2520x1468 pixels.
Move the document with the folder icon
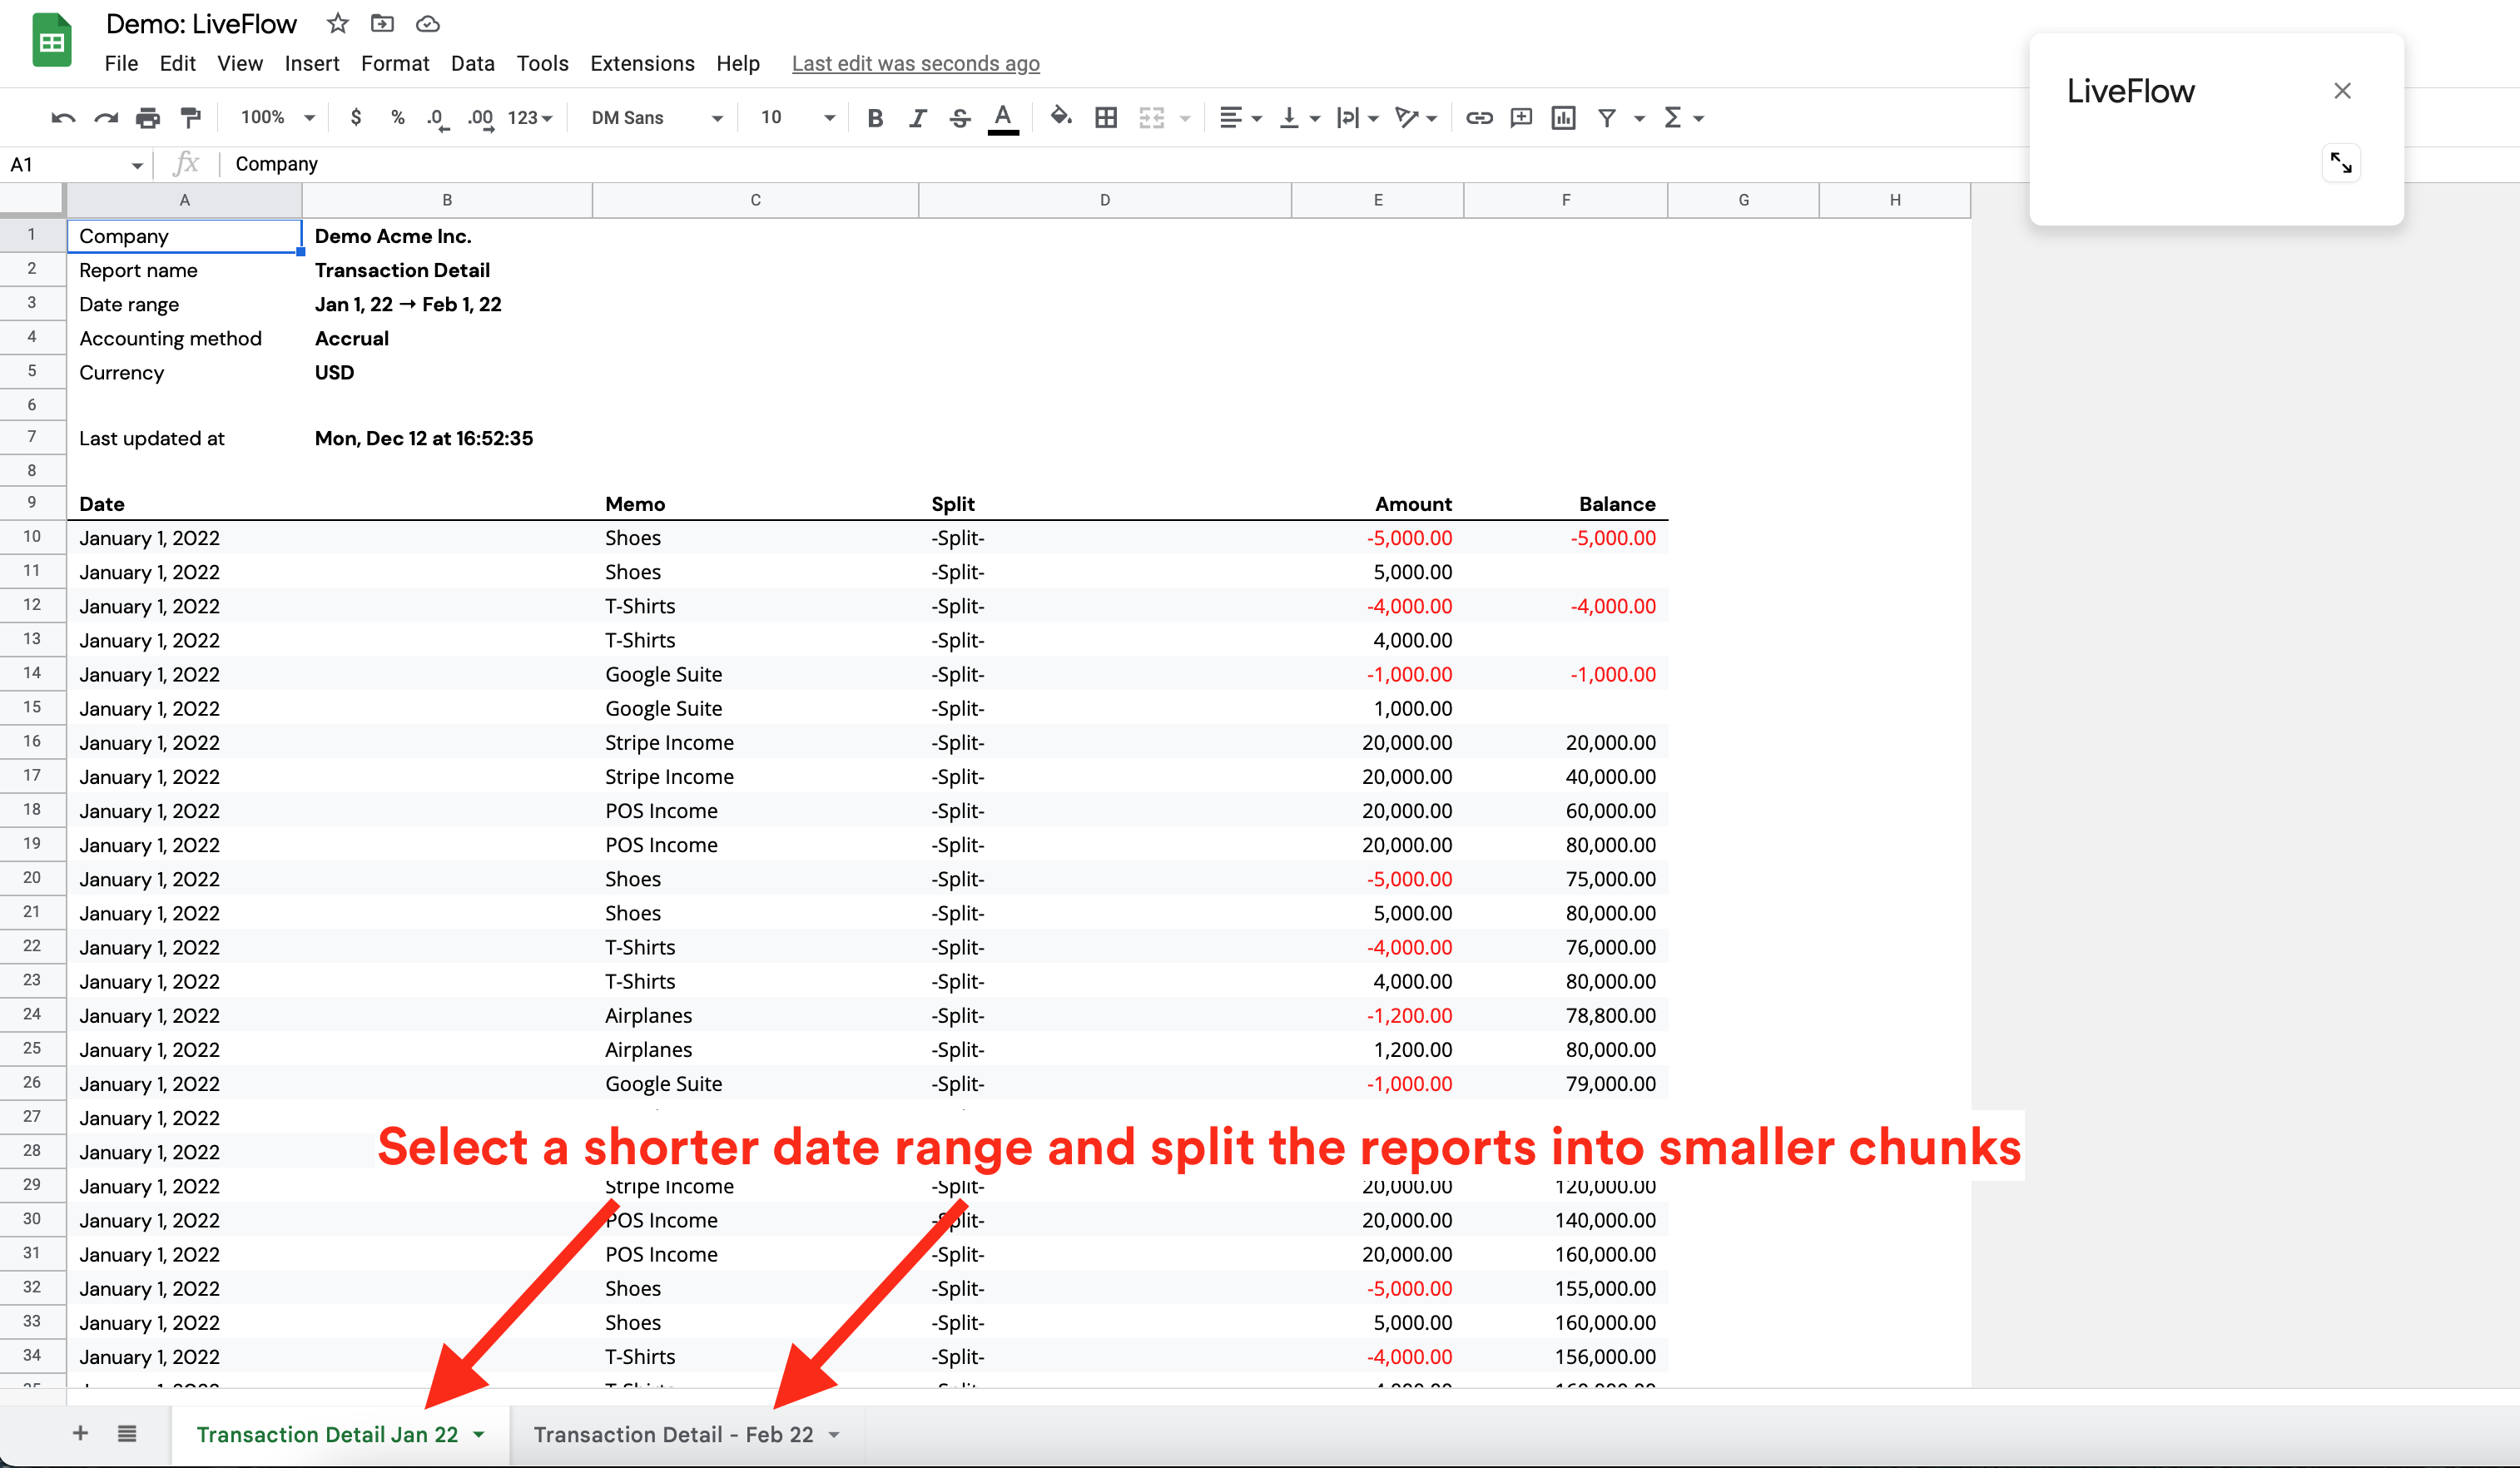point(382,23)
